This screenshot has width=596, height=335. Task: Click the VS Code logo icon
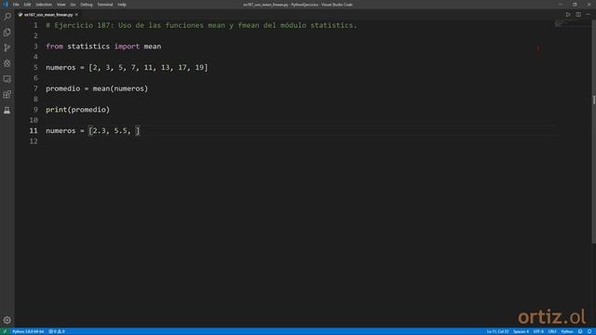(6, 5)
